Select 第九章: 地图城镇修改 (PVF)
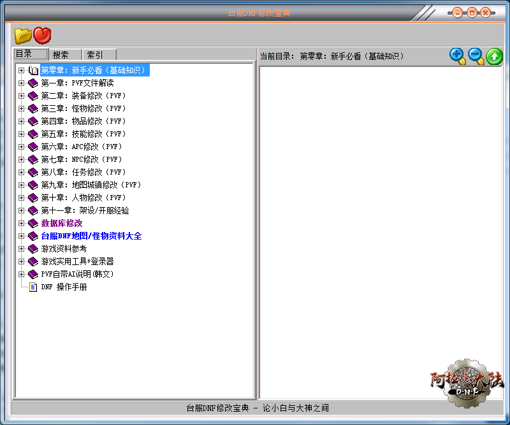This screenshot has width=510, height=425. tap(91, 185)
